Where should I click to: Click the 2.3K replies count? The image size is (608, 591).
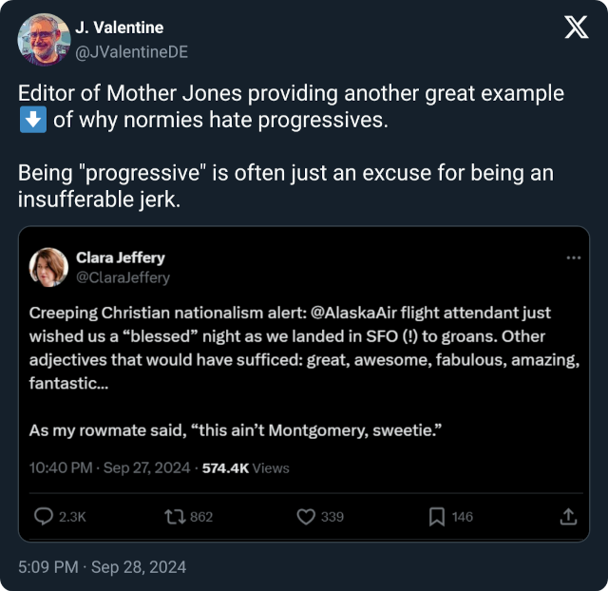click(72, 517)
